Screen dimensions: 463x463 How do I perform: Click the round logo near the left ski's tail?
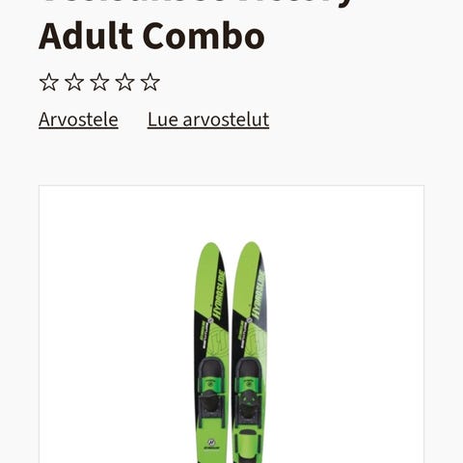[x=211, y=443]
